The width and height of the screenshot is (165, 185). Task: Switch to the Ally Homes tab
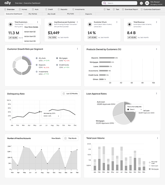pos(33,14)
